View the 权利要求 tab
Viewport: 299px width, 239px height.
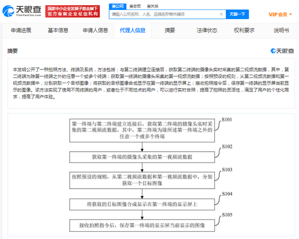[244, 30]
